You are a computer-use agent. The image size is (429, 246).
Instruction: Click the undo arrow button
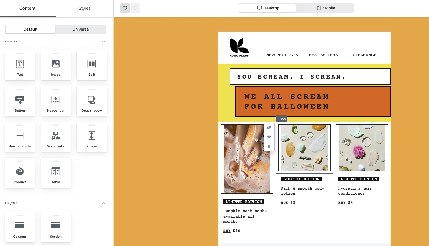125,8
